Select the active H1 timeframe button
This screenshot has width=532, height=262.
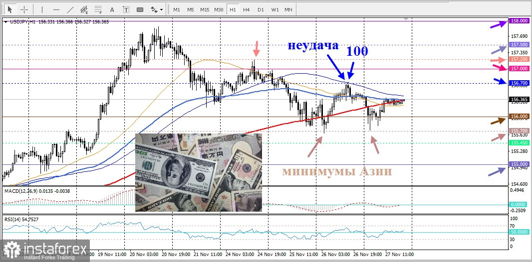pos(233,9)
